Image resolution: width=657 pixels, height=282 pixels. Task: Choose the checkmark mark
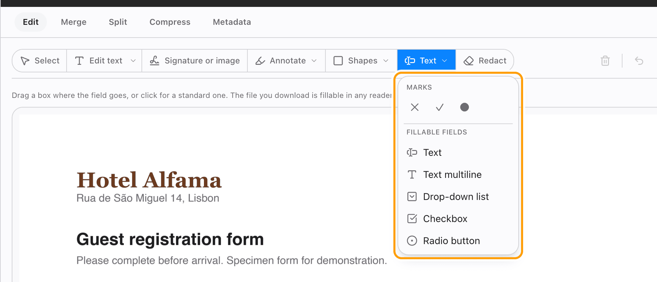tap(440, 107)
